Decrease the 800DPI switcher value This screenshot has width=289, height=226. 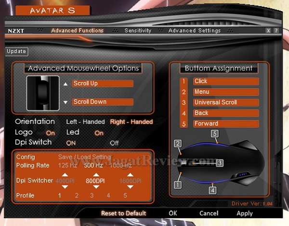(96, 187)
